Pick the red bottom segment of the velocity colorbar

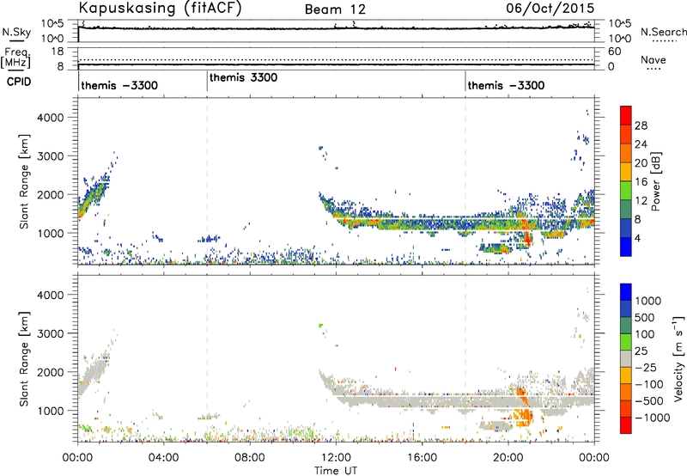[x=626, y=425]
